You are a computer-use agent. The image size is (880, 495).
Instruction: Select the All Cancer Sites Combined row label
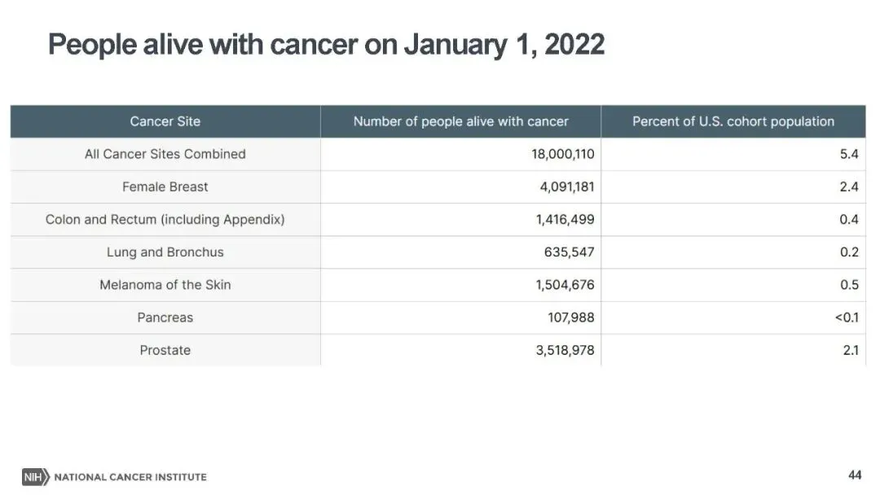pos(165,154)
